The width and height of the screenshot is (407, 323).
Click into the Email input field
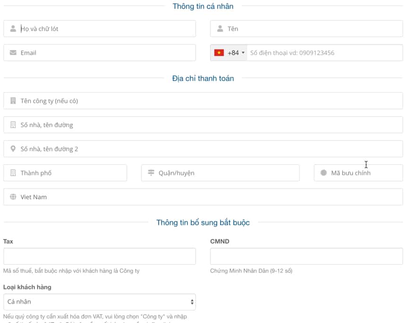point(106,53)
